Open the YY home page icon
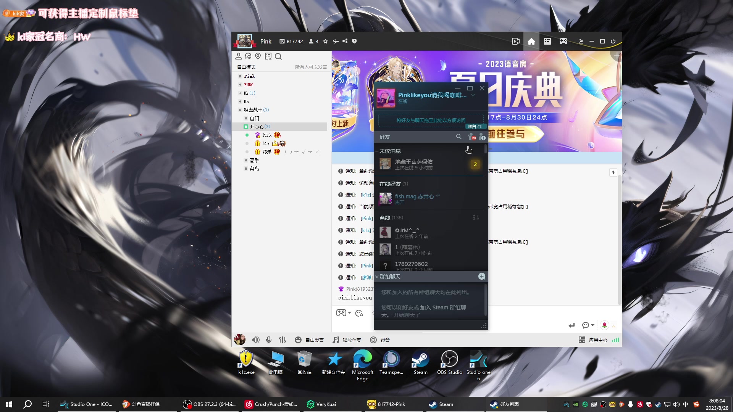The image size is (733, 412). (531, 41)
